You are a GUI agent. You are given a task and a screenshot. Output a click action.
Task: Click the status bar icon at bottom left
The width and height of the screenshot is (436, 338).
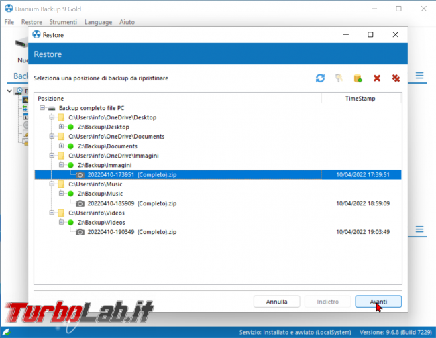pyautogui.click(x=6, y=331)
